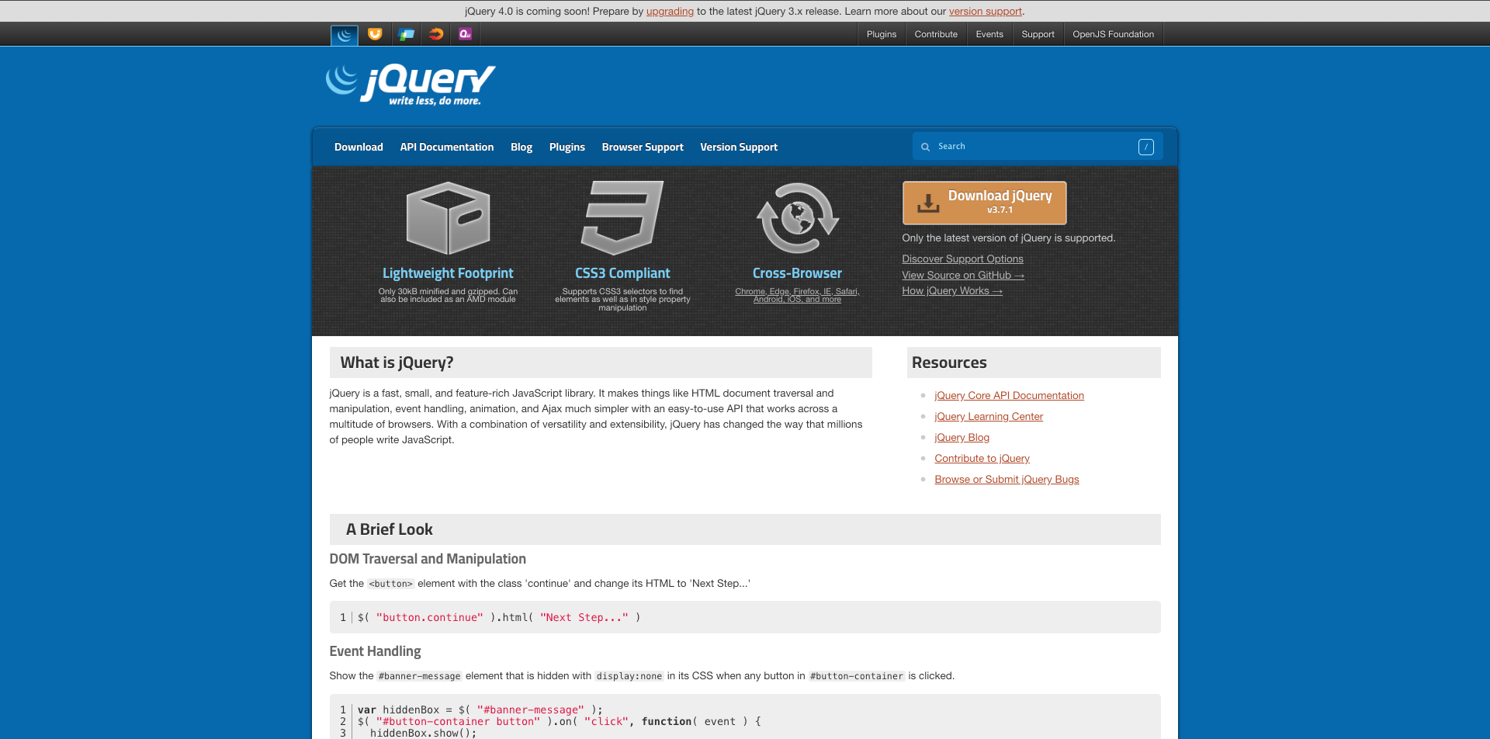Open the Blog nav item
The height and width of the screenshot is (739, 1490).
tap(521, 147)
